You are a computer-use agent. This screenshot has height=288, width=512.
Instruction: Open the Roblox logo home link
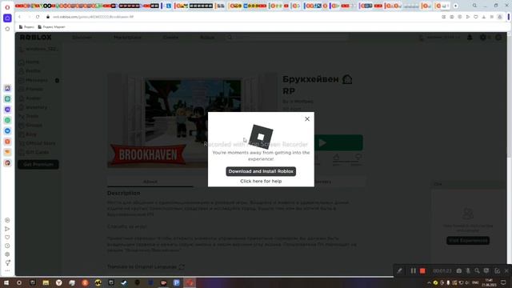[35, 38]
